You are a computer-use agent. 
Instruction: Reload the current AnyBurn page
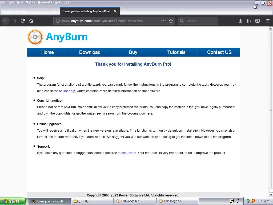23,21
